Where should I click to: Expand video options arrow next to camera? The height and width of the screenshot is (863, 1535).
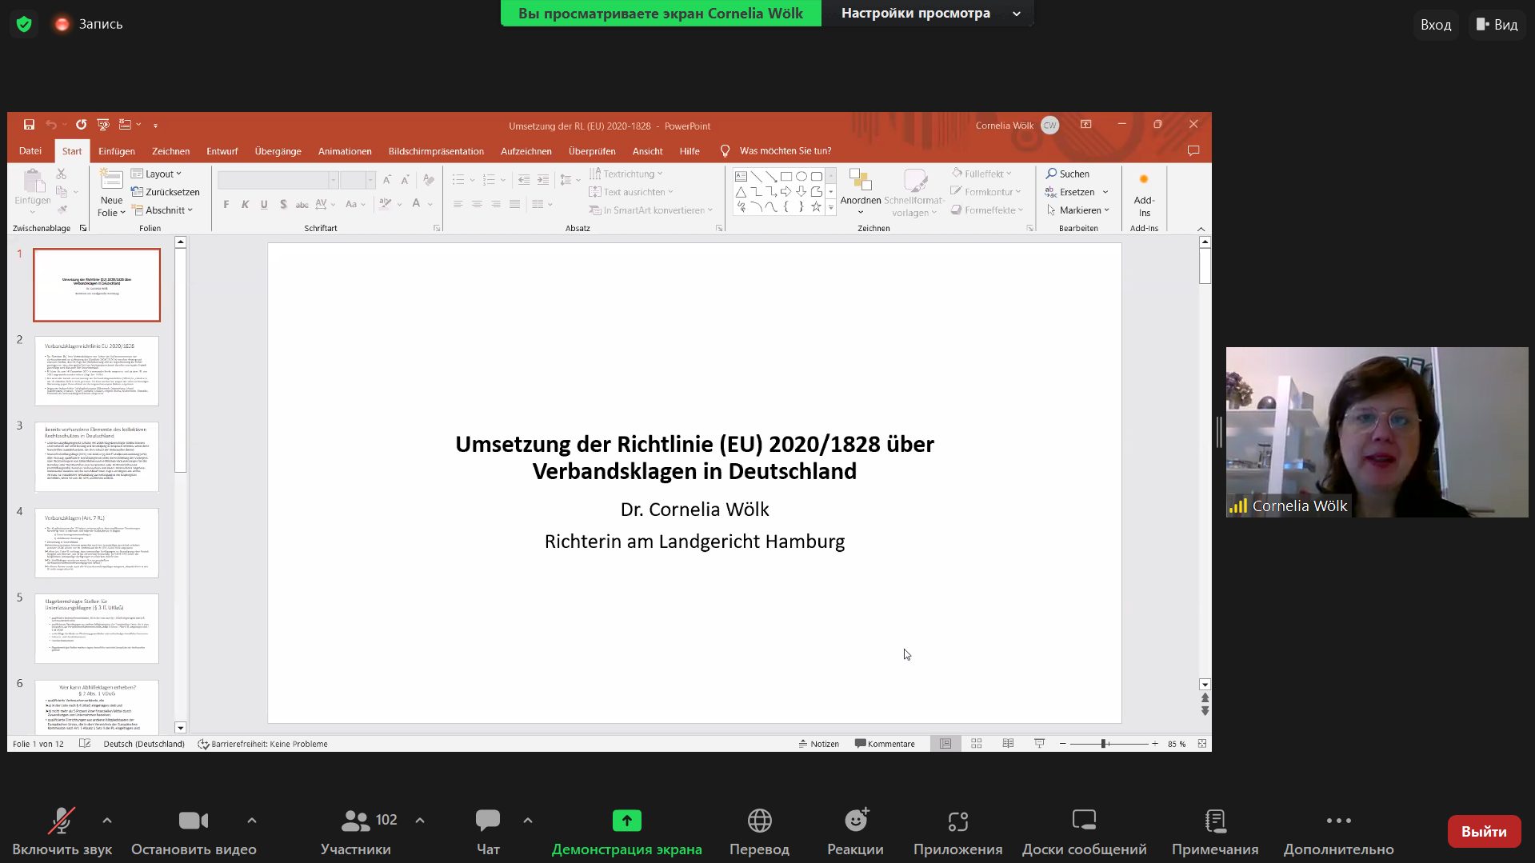click(252, 821)
